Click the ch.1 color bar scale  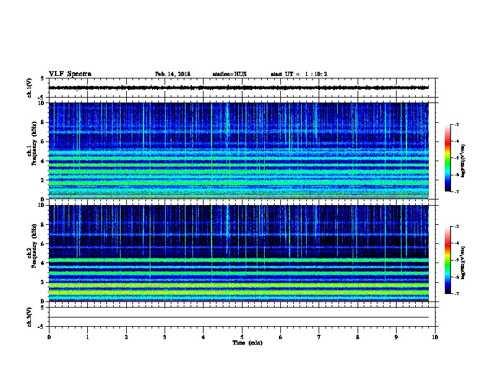click(447, 158)
